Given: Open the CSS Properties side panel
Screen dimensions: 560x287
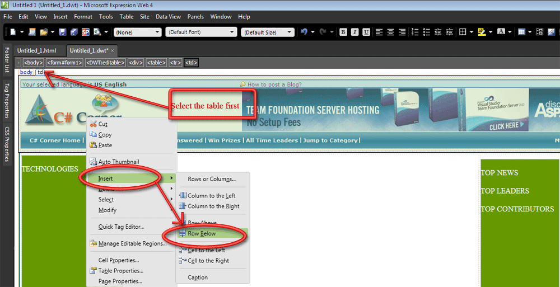Looking at the screenshot, I should pos(6,144).
